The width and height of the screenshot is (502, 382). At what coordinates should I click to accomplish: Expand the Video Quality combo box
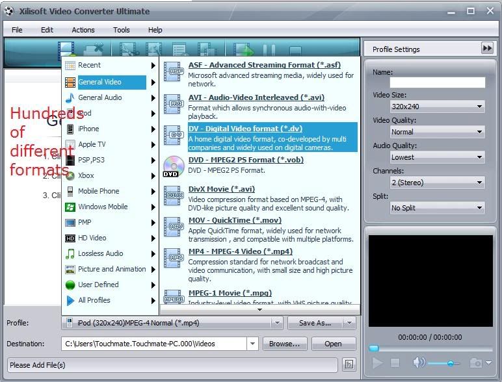click(x=437, y=132)
